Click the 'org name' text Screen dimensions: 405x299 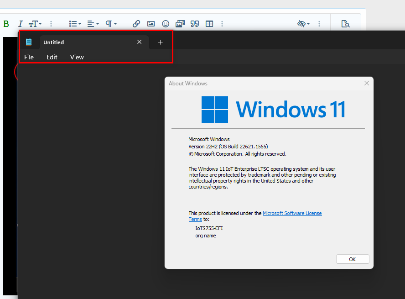tap(206, 236)
